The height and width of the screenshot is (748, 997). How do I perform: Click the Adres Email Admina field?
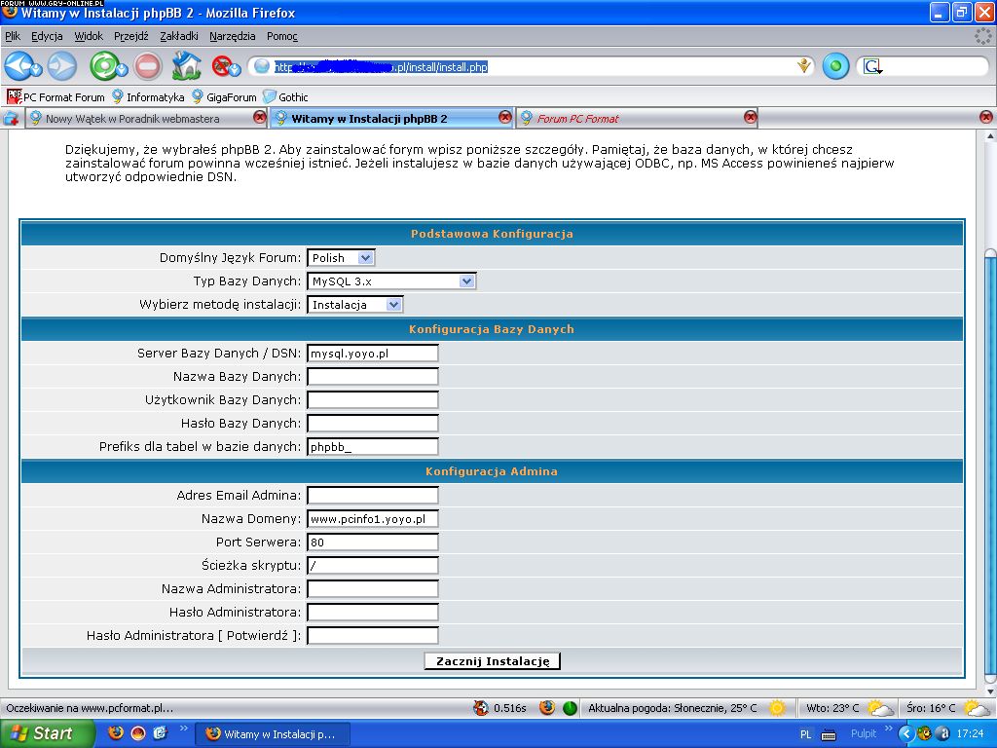373,495
